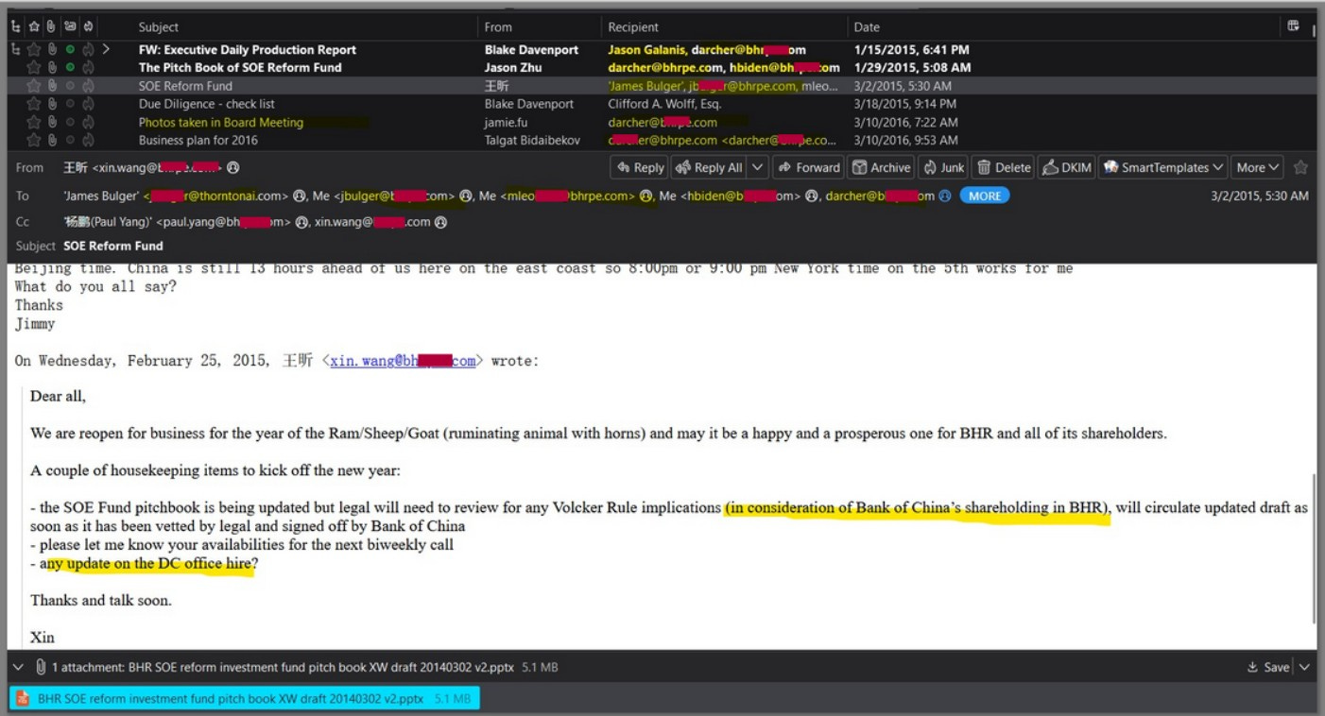Toggle read dot on 'Business plan for 2016' row
This screenshot has width=1325, height=716.
70,140
